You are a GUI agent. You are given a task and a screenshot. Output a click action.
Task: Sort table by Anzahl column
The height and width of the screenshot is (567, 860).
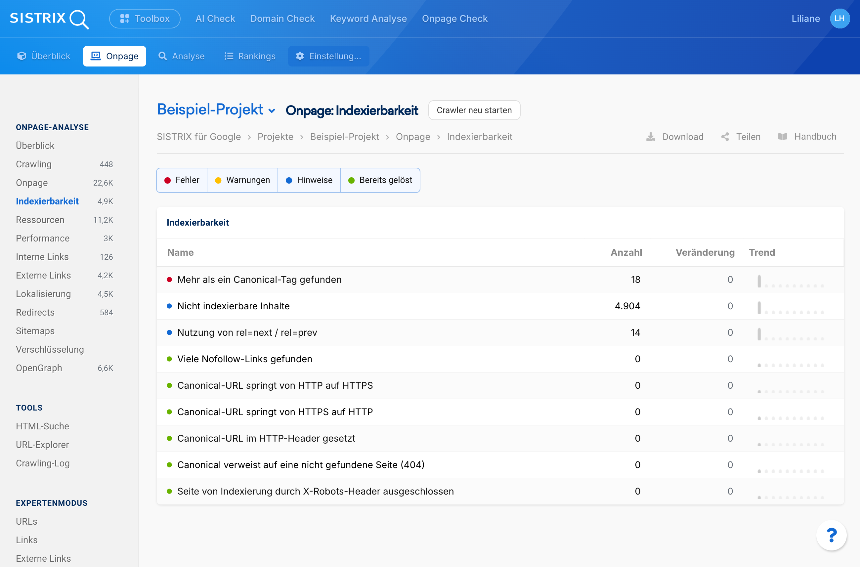pos(626,252)
